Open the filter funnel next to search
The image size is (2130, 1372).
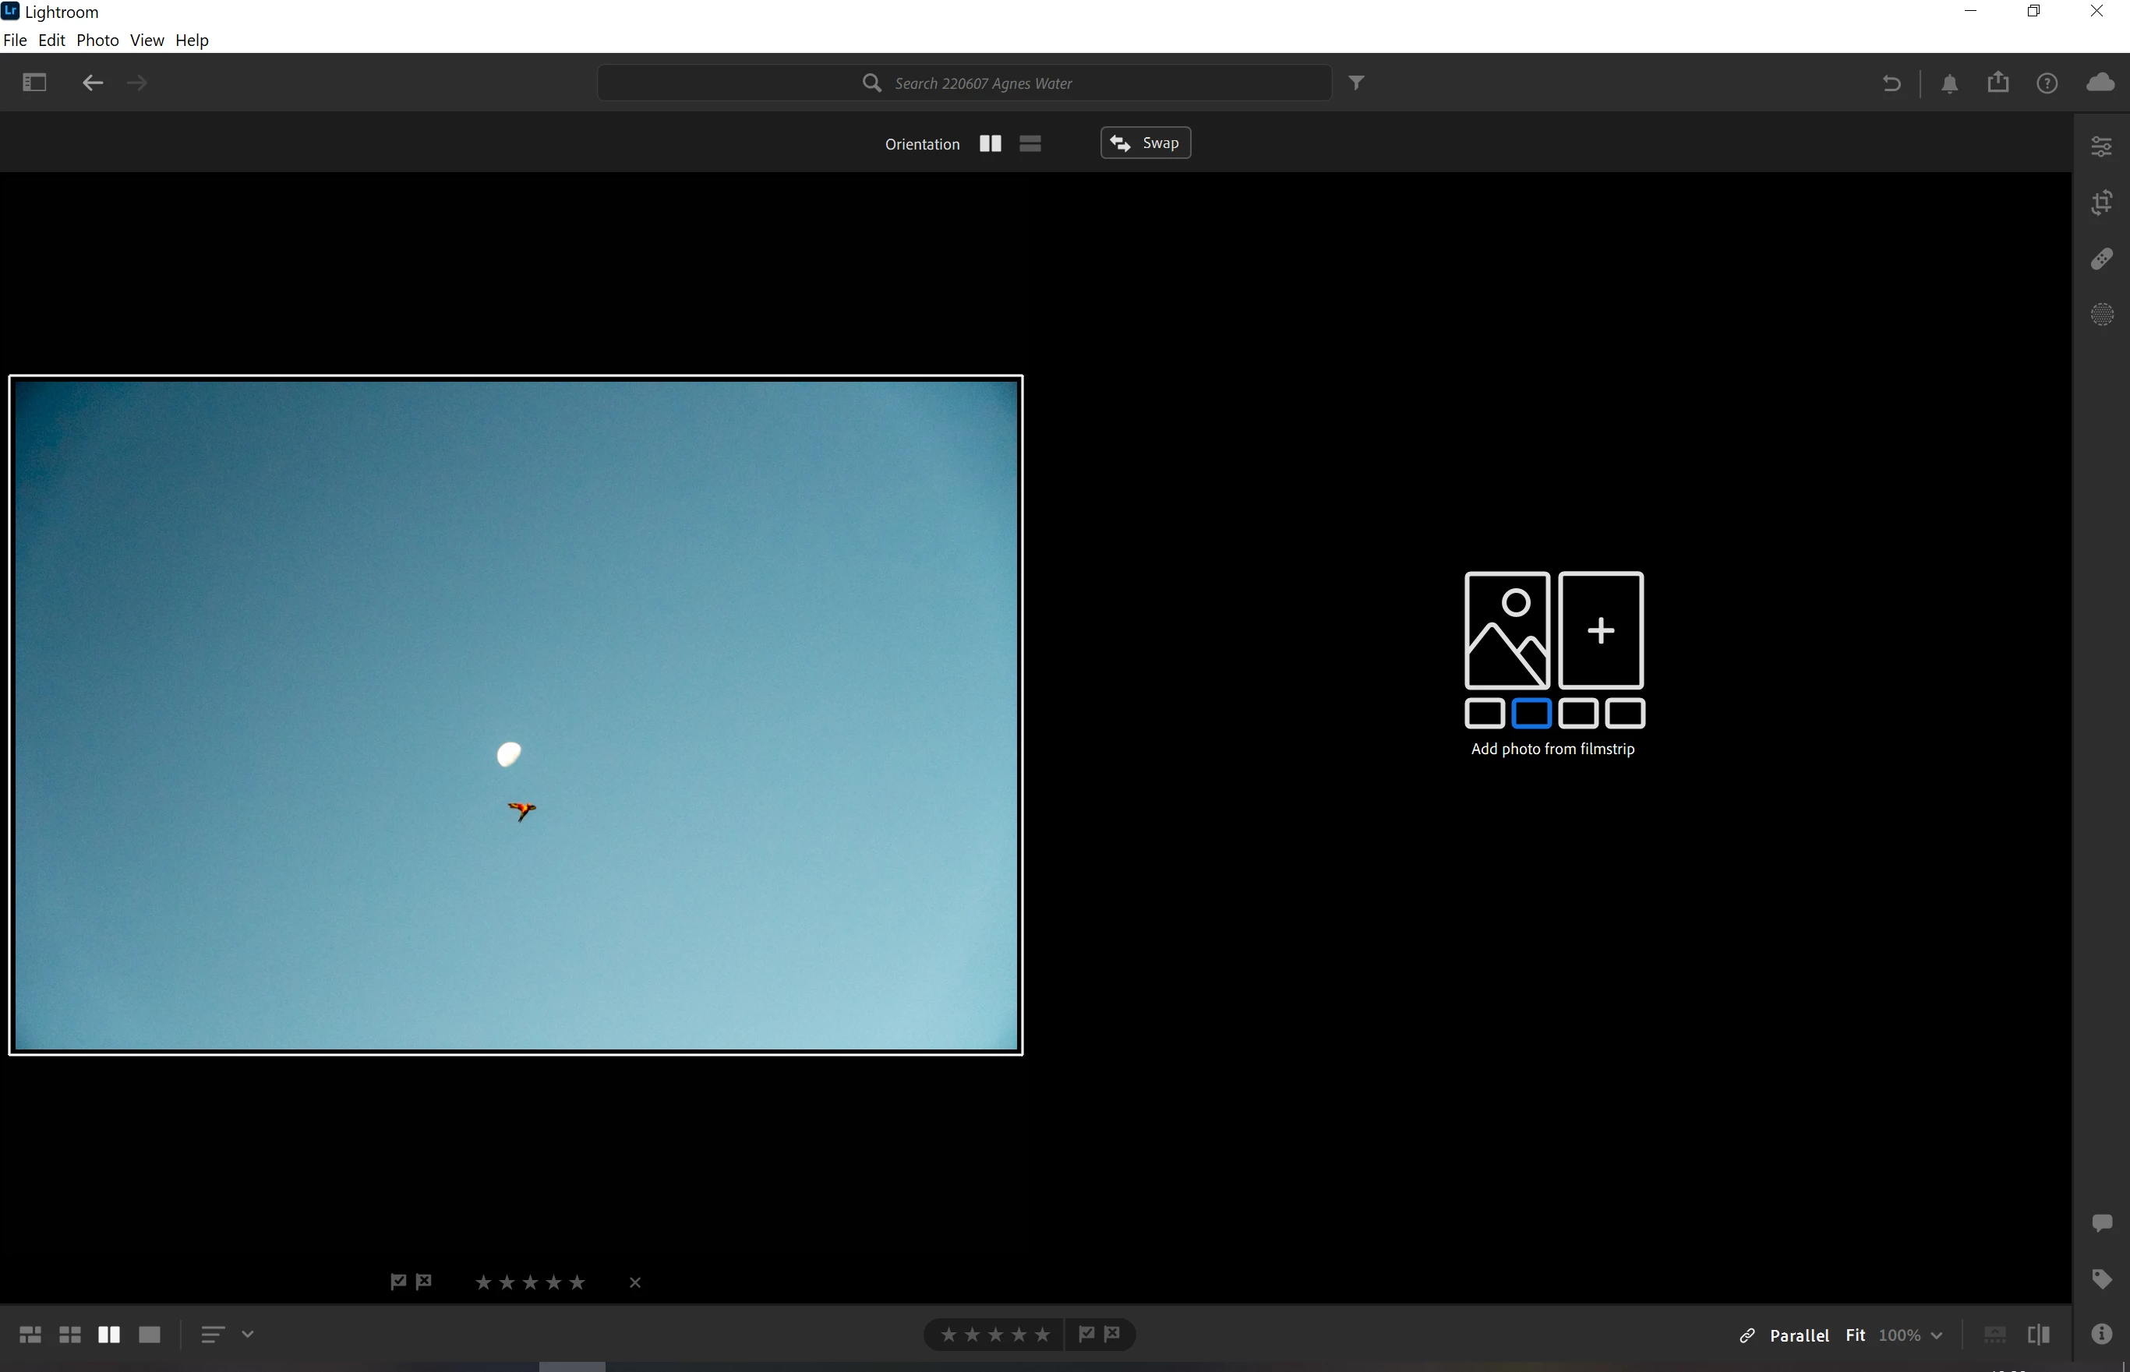click(1355, 83)
